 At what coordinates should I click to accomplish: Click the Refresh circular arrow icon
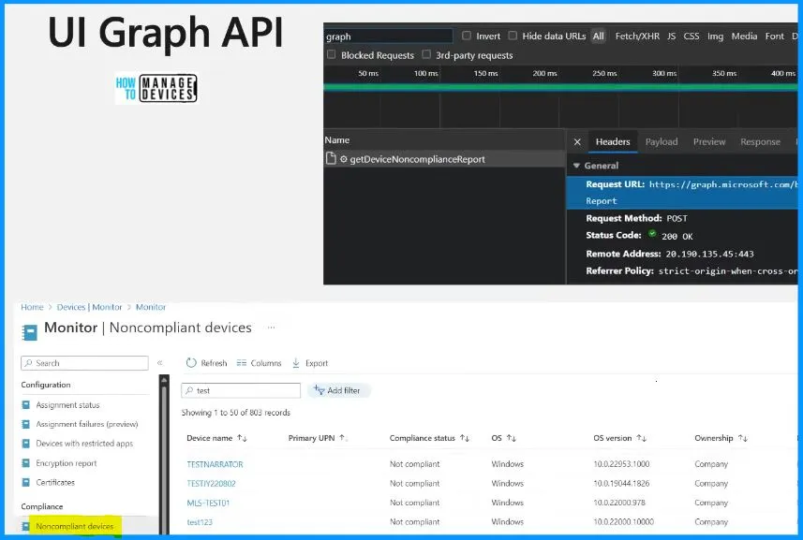click(191, 363)
